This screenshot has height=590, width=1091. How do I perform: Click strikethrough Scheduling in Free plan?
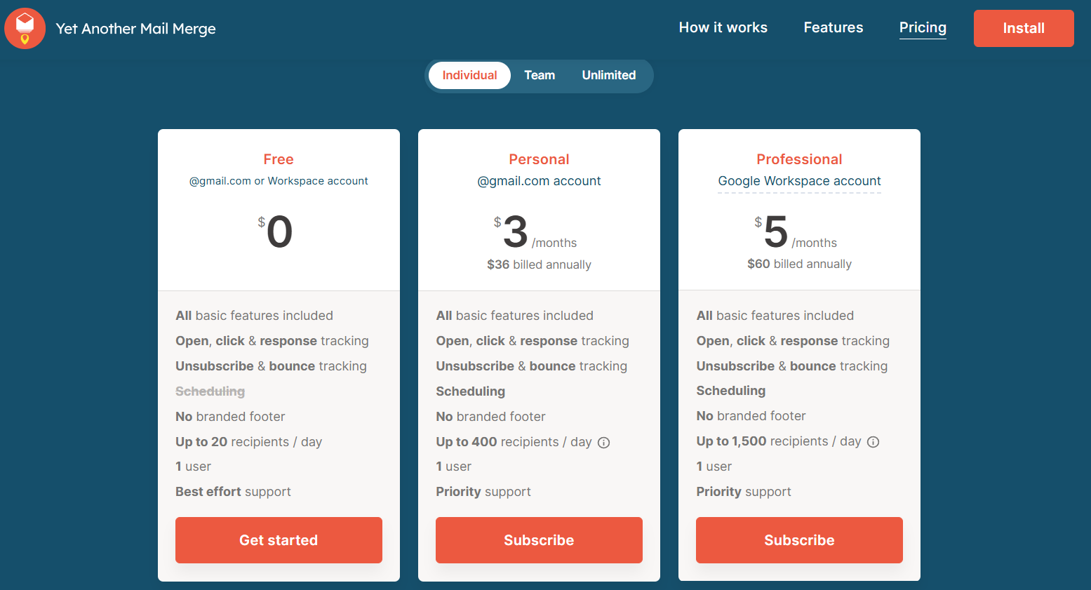pyautogui.click(x=210, y=391)
